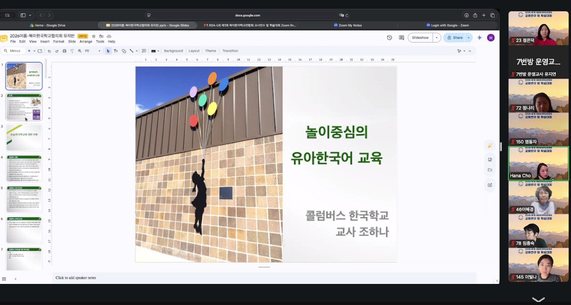The width and height of the screenshot is (571, 305).
Task: Click the new slide plus button
Action: (29, 51)
